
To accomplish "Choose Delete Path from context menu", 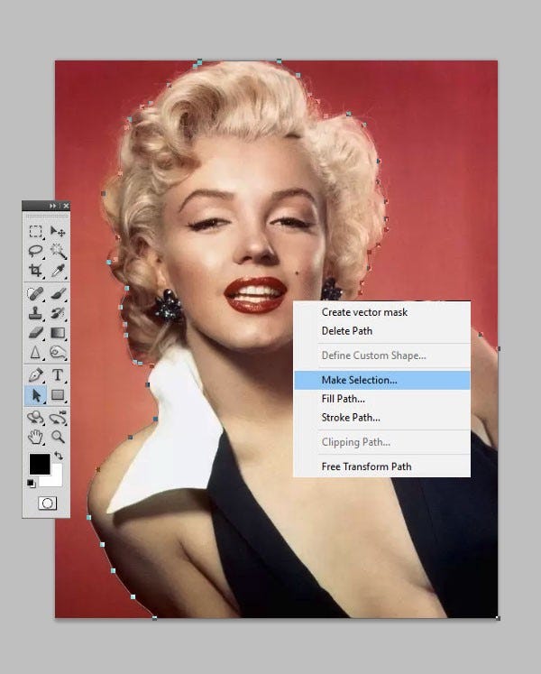I will pyautogui.click(x=347, y=331).
